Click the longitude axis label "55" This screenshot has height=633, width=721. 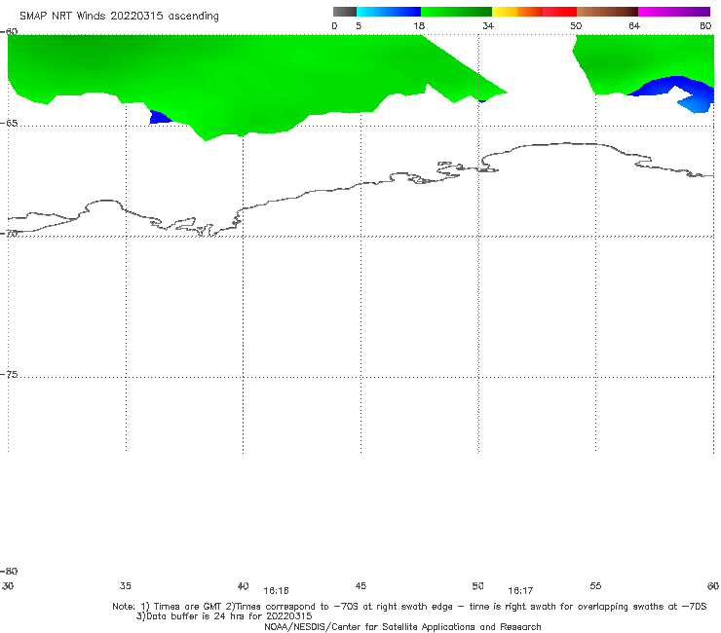[595, 585]
